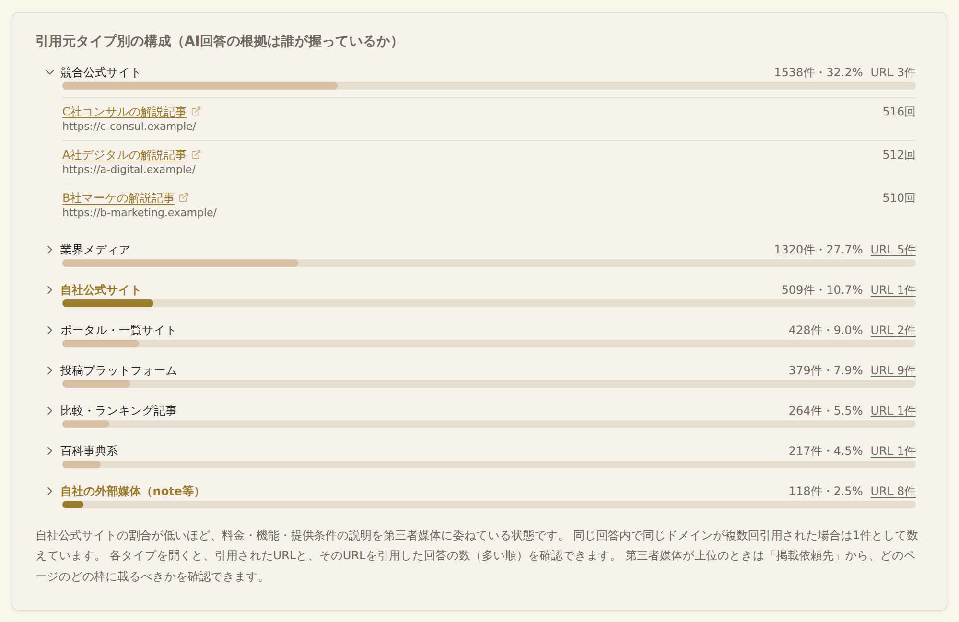This screenshot has height=622, width=959.
Task: Expand the 業界メディア row chevron
Action: coord(49,250)
